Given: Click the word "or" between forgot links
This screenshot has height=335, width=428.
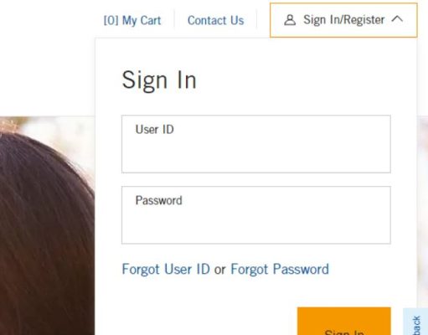Looking at the screenshot, I should tap(220, 270).
